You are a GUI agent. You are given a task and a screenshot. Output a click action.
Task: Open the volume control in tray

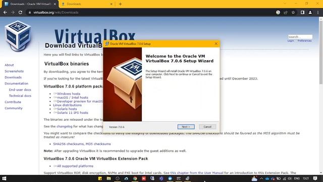click(290, 178)
